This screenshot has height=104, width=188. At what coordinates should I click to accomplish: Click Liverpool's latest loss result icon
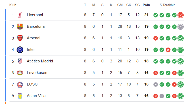[181, 15]
